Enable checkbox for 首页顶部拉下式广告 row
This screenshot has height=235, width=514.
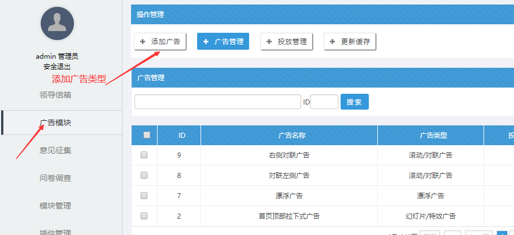(144, 216)
